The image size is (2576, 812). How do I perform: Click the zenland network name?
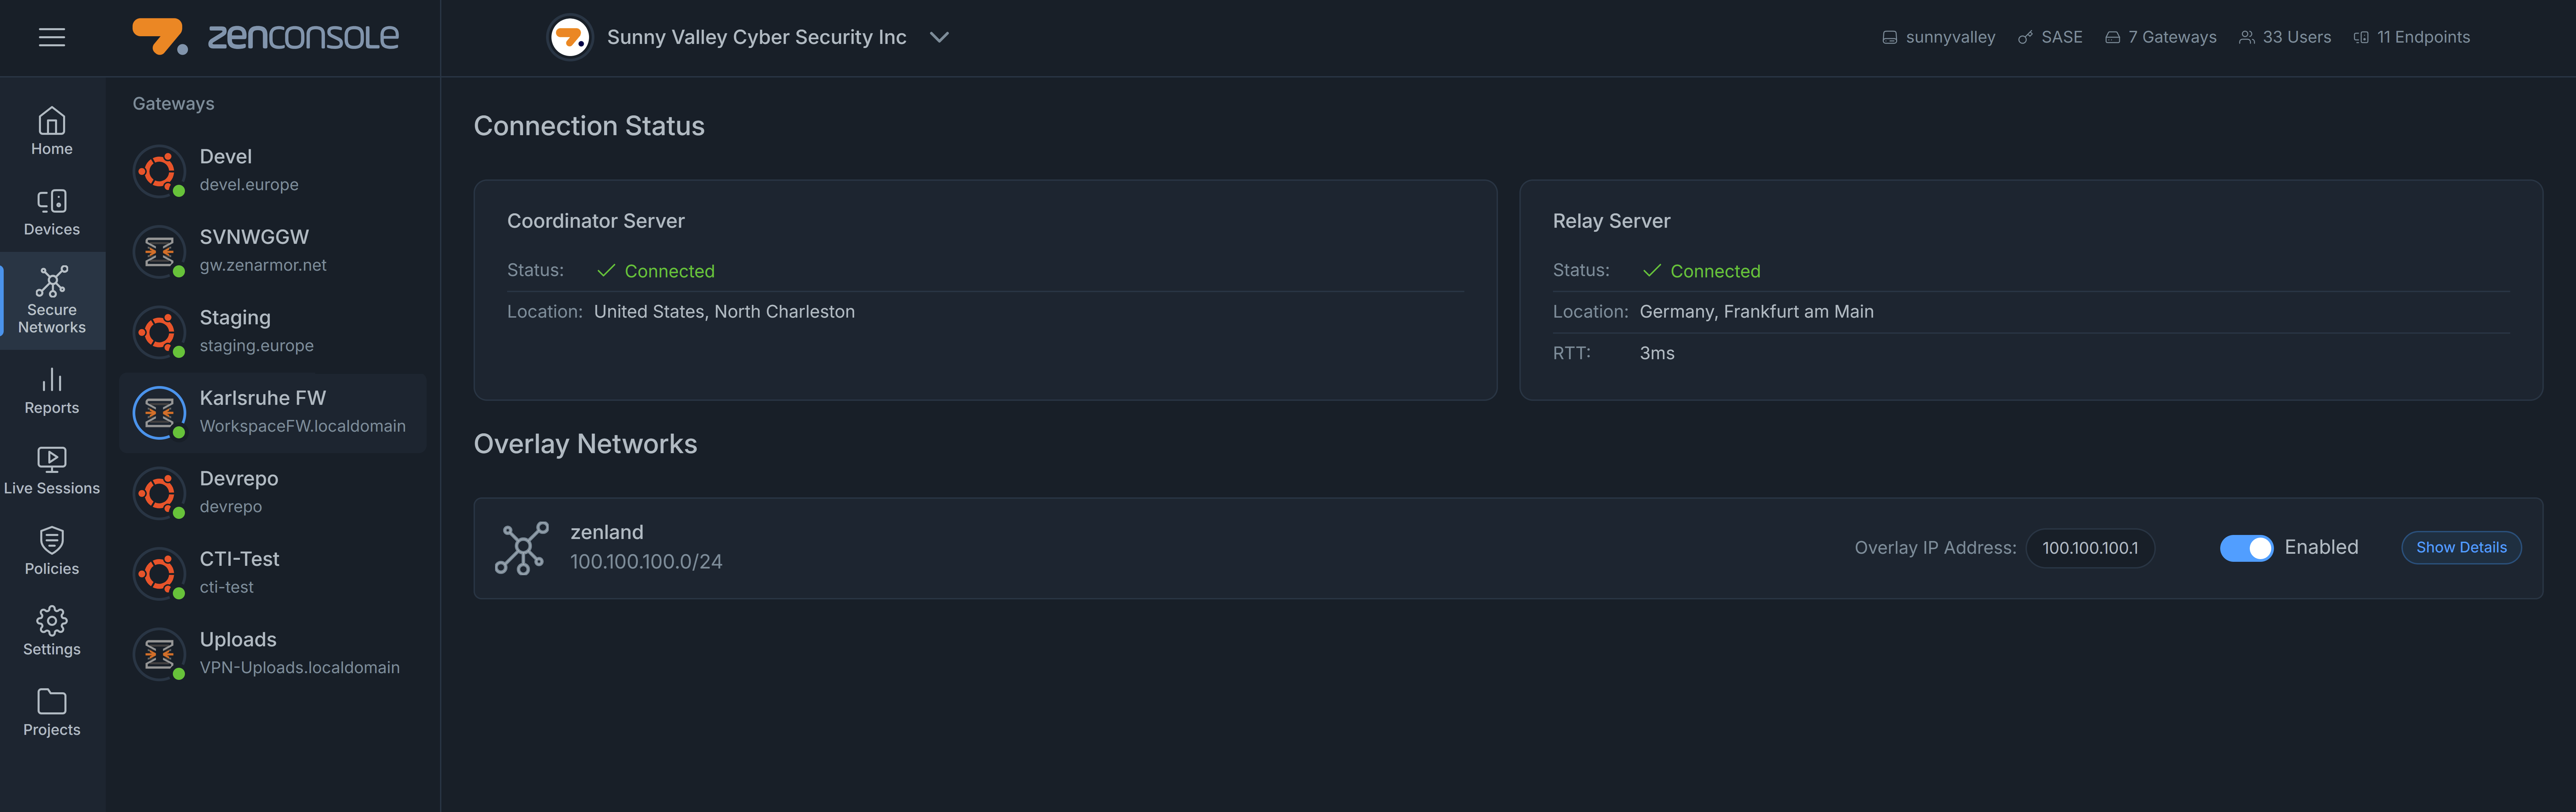pos(607,532)
